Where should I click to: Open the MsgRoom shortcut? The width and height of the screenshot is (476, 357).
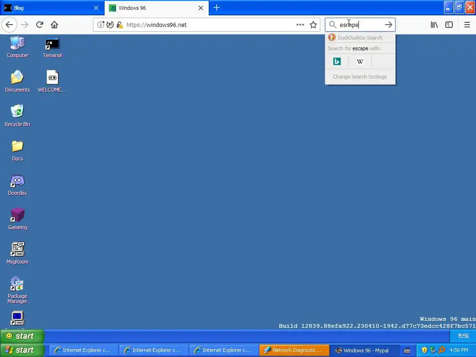[x=17, y=253]
